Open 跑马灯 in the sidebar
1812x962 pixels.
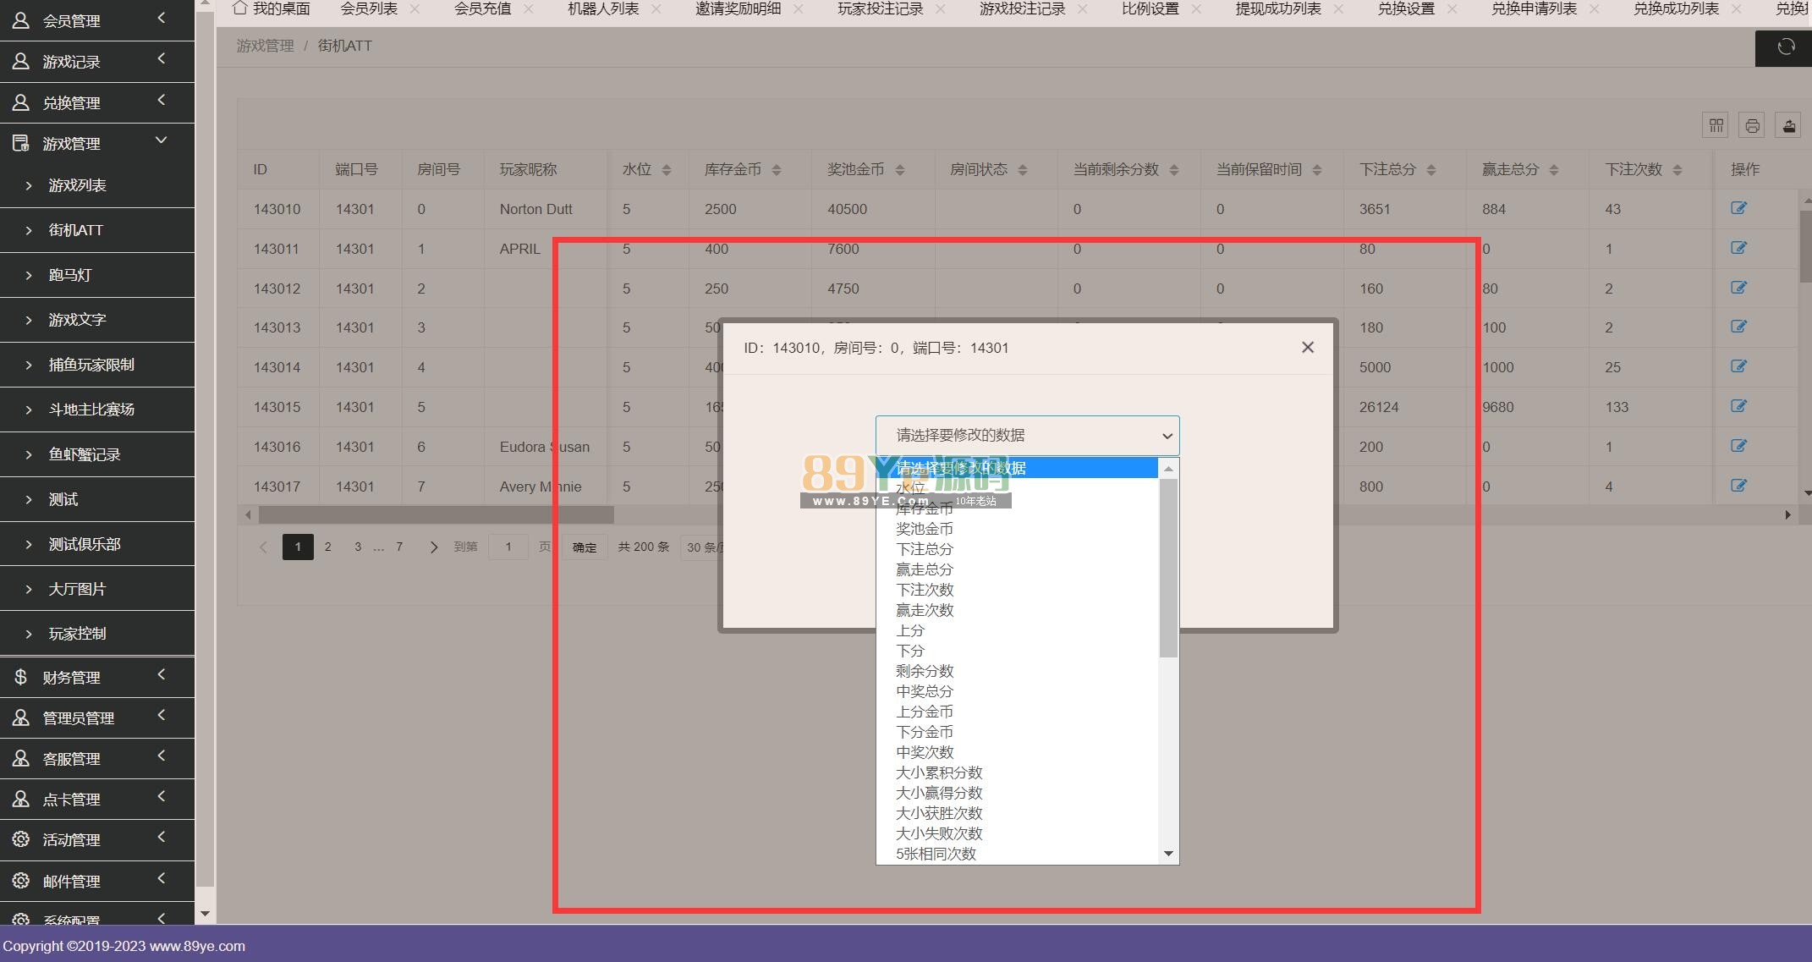coord(97,275)
